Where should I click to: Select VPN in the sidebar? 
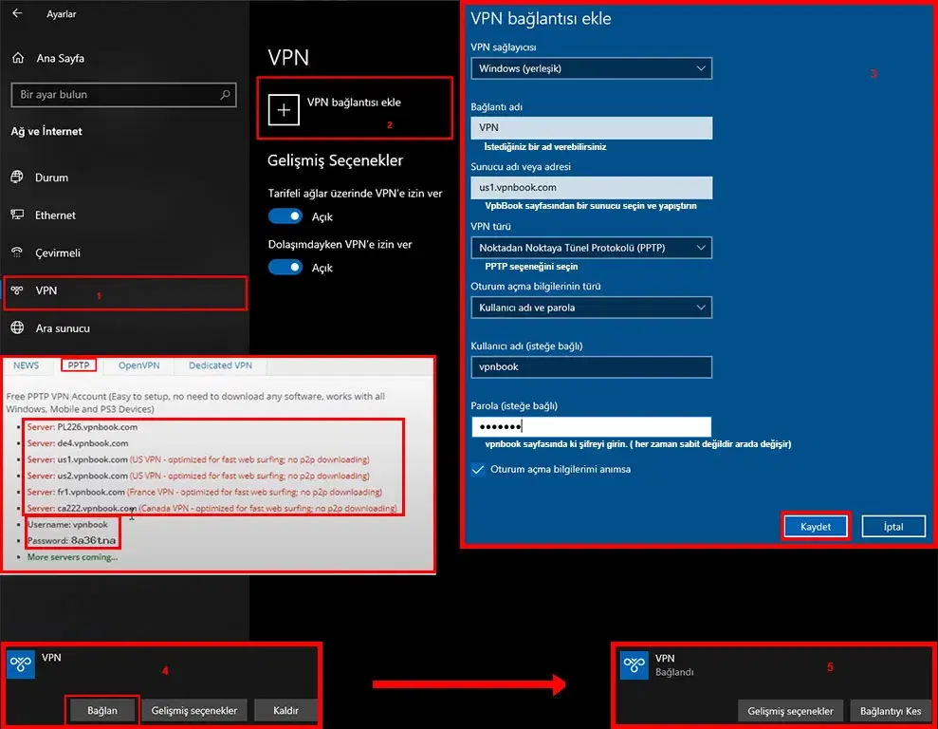124,292
